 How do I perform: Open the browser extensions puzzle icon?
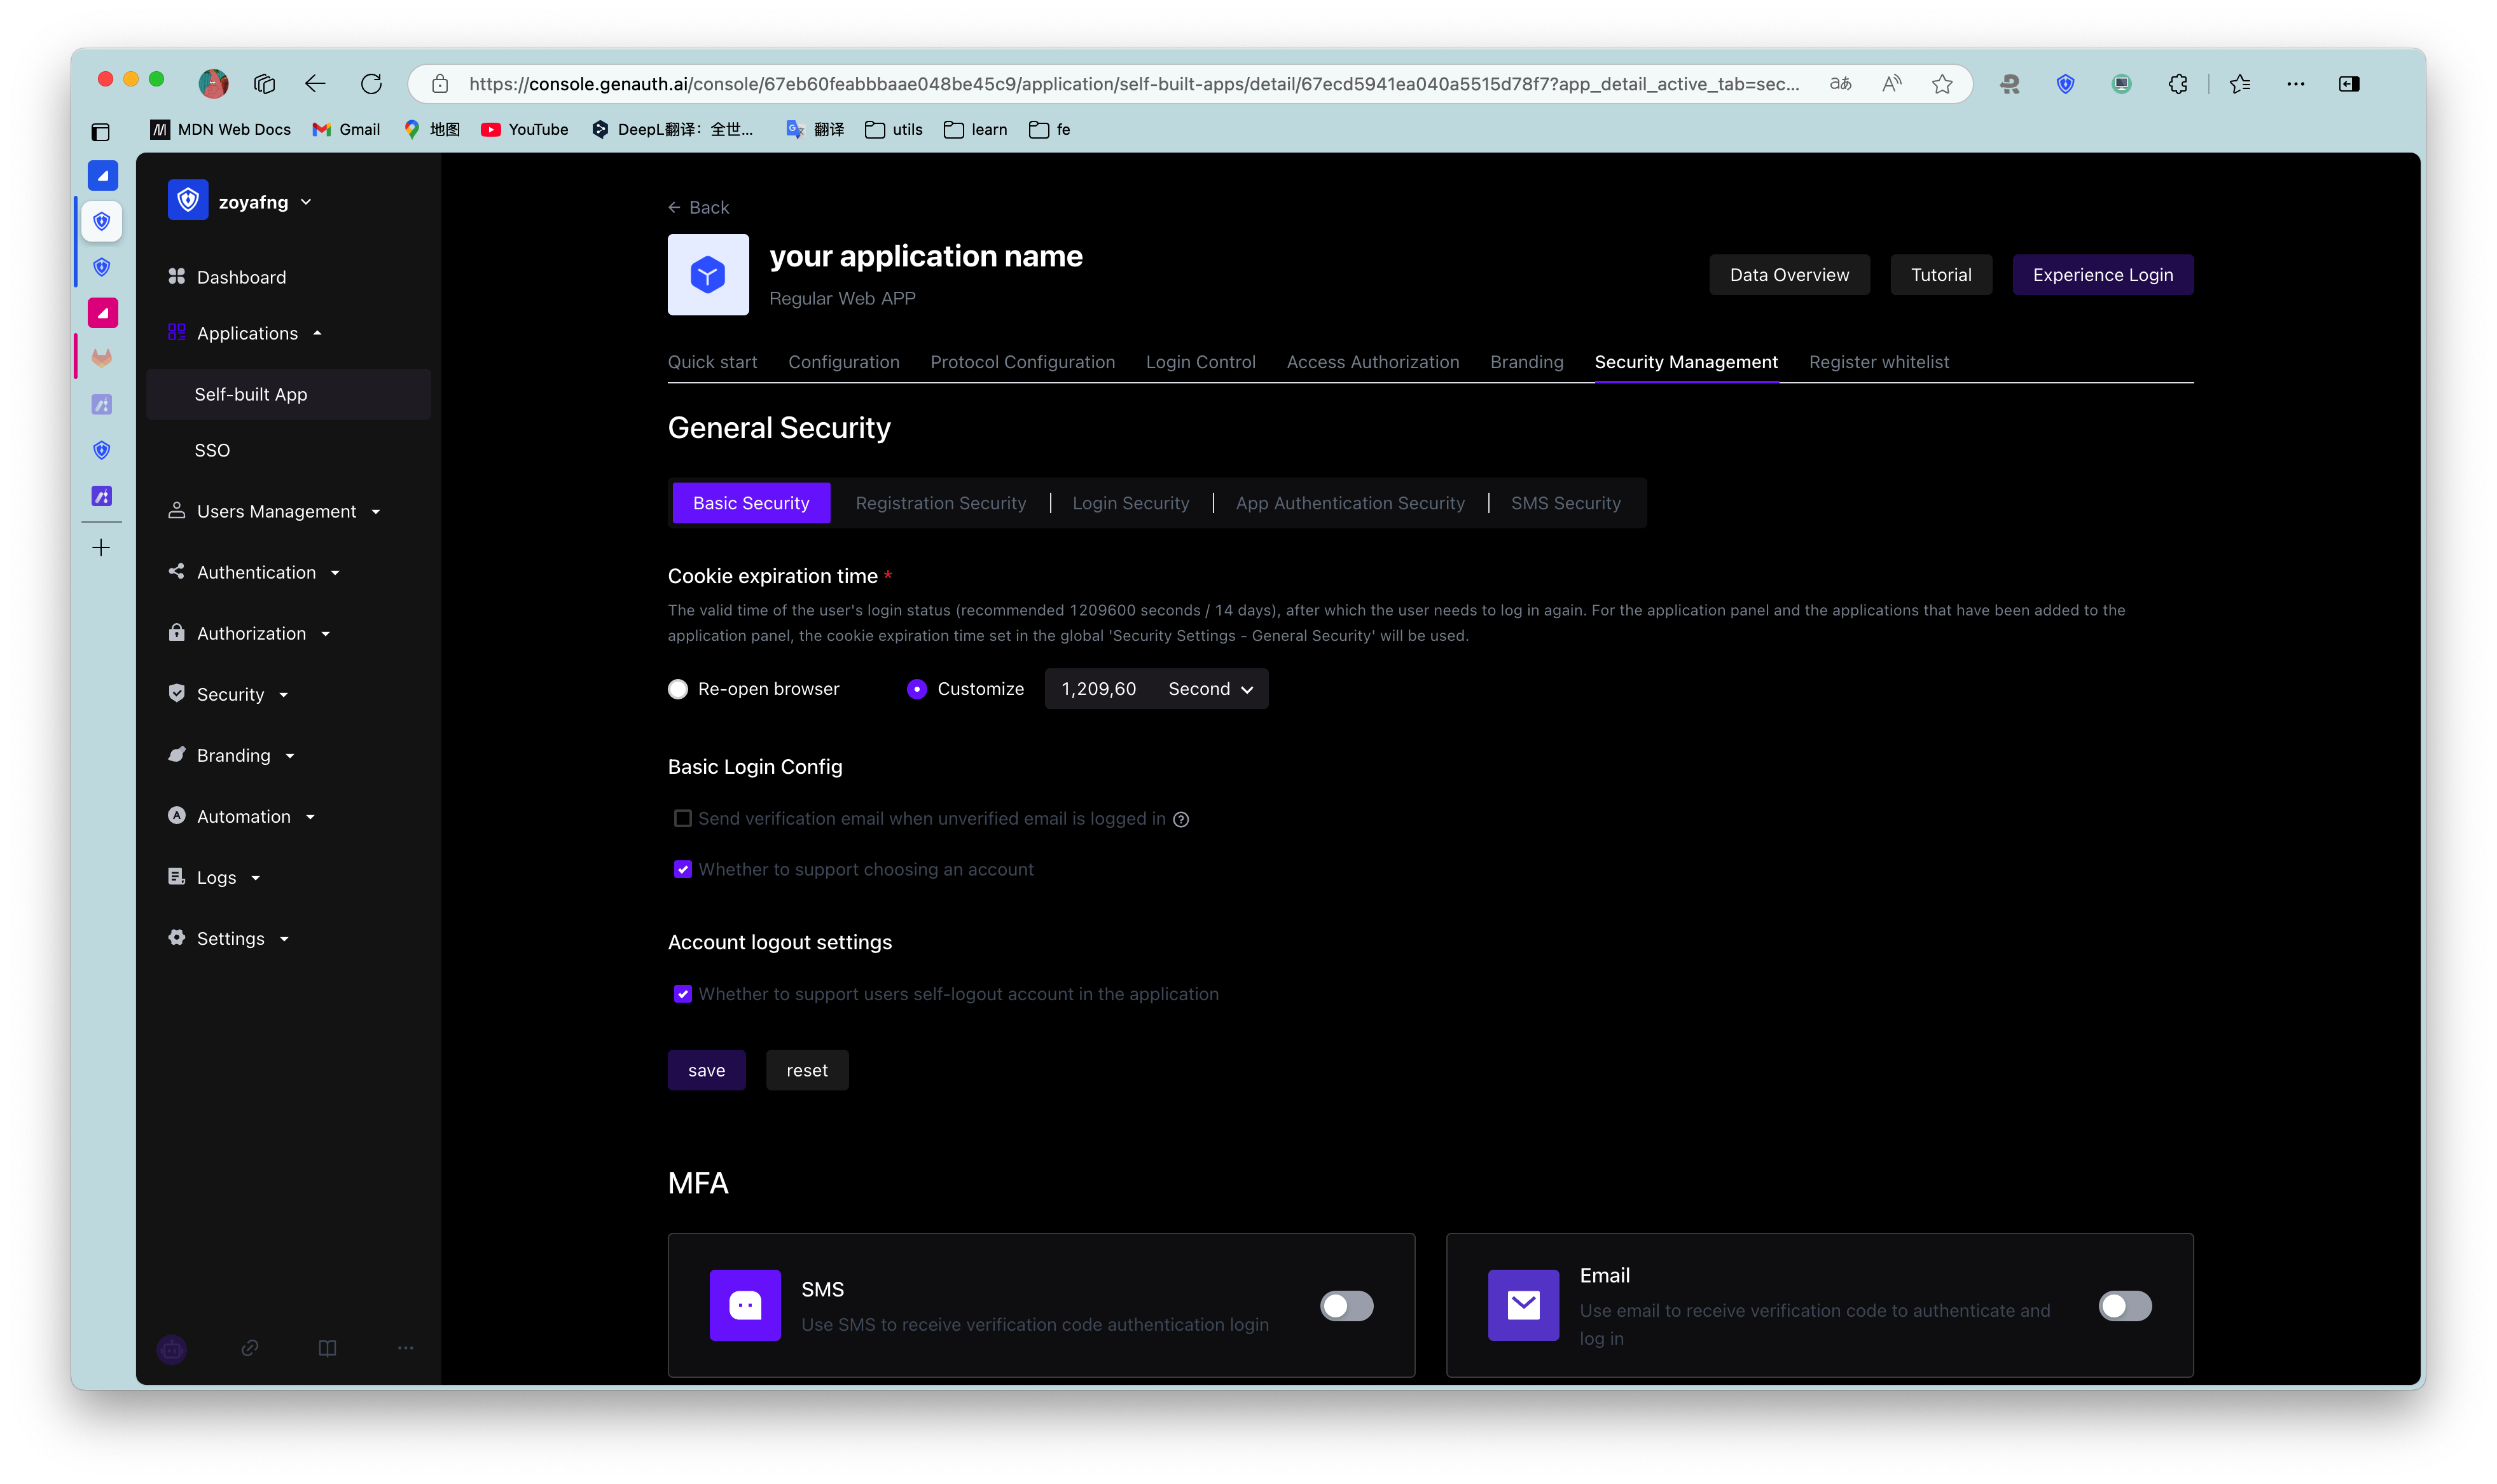coord(2177,84)
